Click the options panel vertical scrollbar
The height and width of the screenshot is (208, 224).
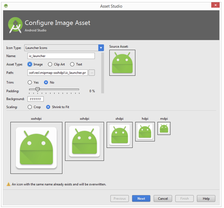(x=102, y=73)
